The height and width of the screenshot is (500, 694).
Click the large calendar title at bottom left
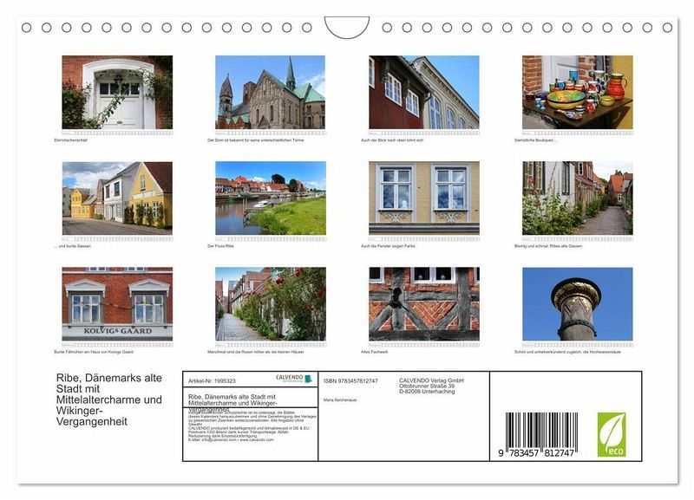[91, 399]
